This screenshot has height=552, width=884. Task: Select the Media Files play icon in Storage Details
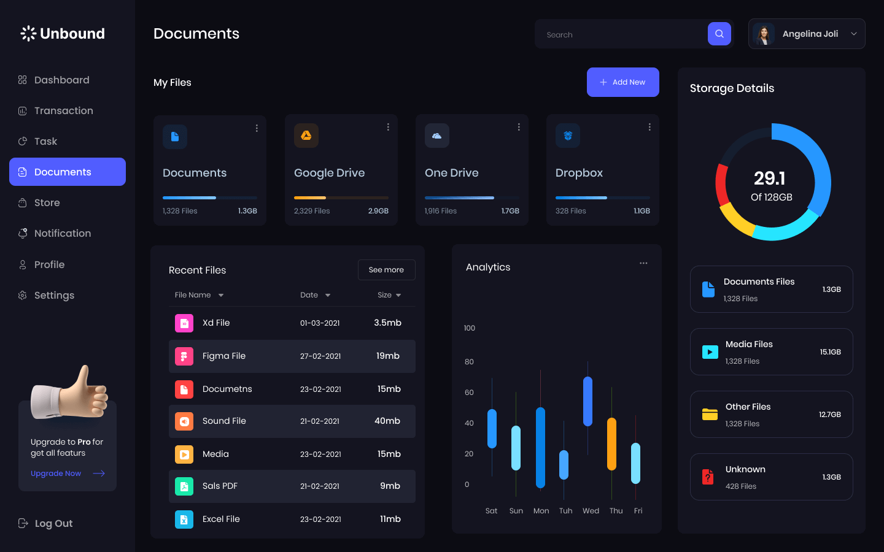[710, 351]
